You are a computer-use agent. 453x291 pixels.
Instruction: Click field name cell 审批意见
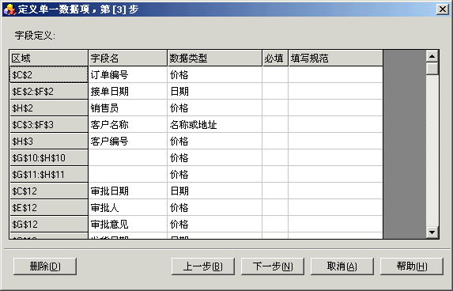click(x=128, y=225)
